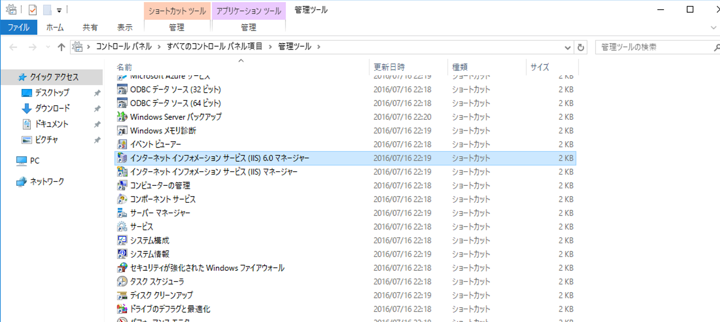Go up one folder level arrow
The image size is (720, 322).
(x=61, y=47)
